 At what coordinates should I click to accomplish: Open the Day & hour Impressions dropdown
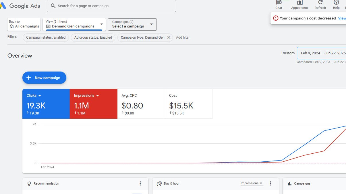[x=252, y=183]
